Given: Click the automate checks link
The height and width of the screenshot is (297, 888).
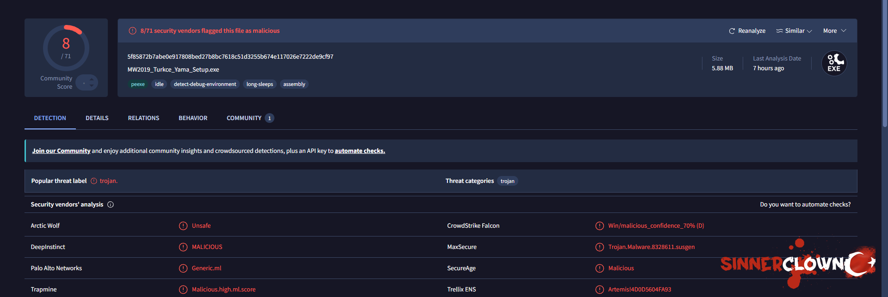Looking at the screenshot, I should [360, 151].
